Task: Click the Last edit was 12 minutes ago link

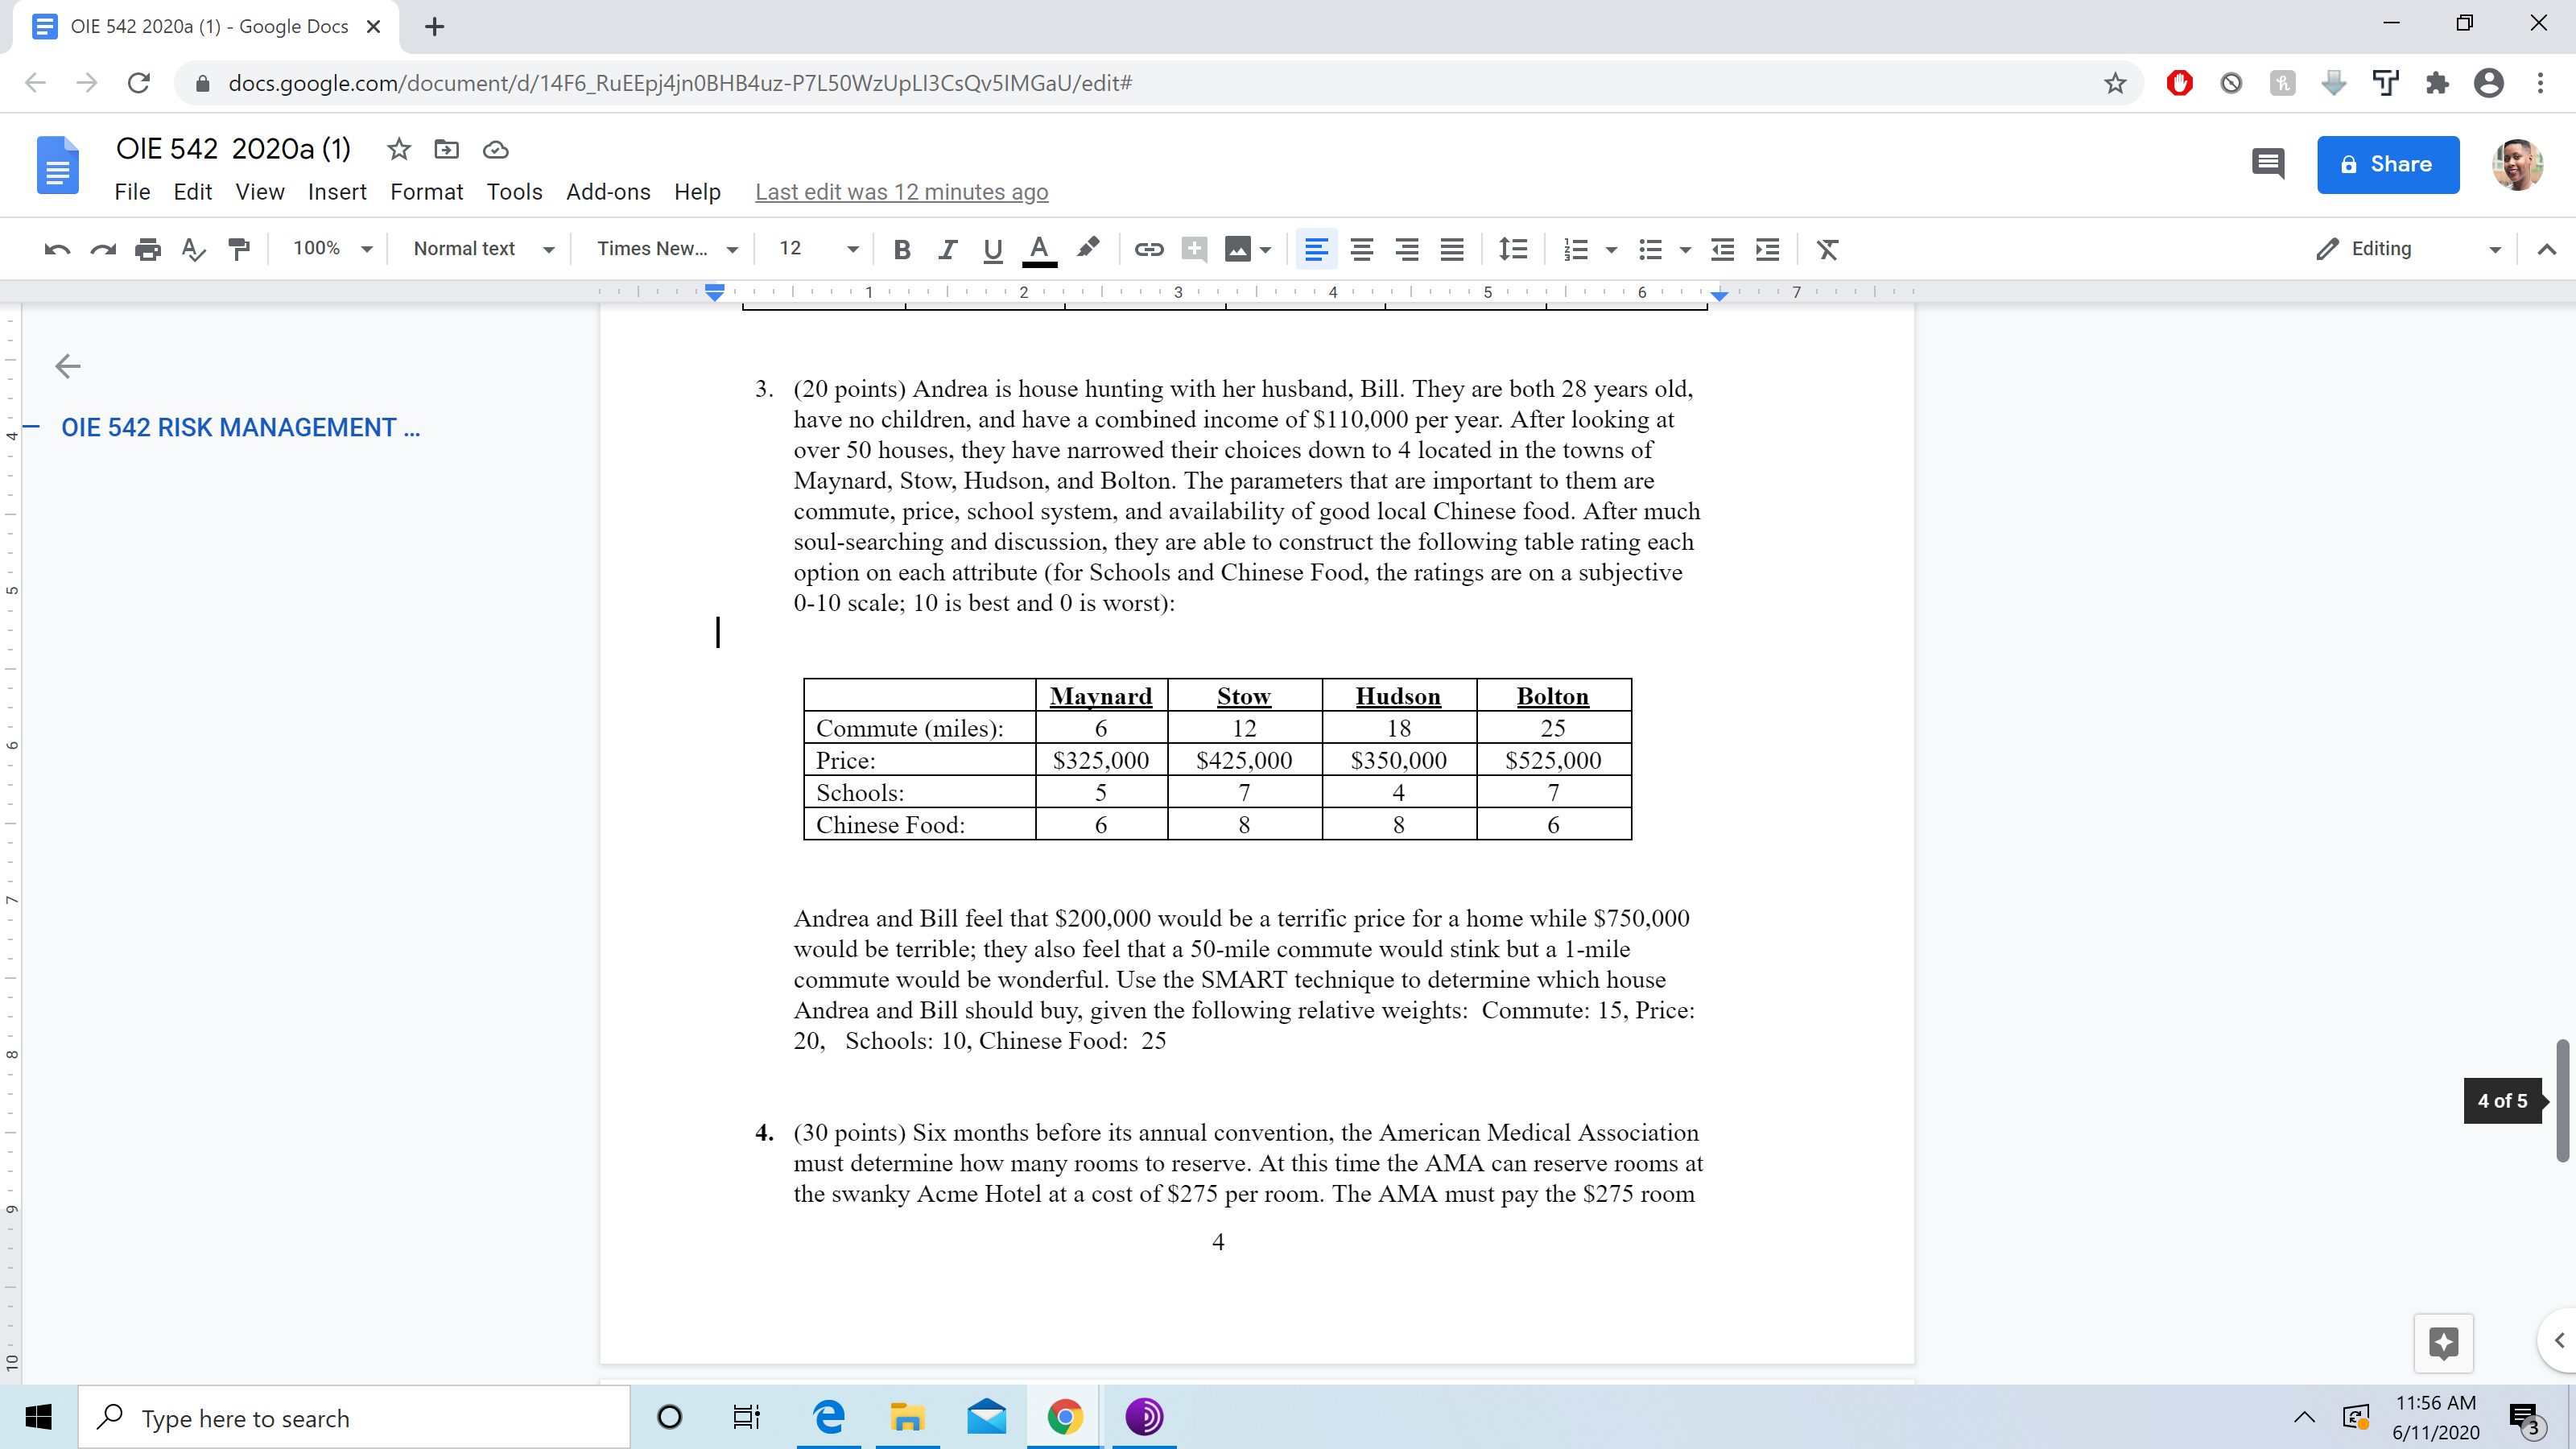Action: pyautogui.click(x=901, y=191)
